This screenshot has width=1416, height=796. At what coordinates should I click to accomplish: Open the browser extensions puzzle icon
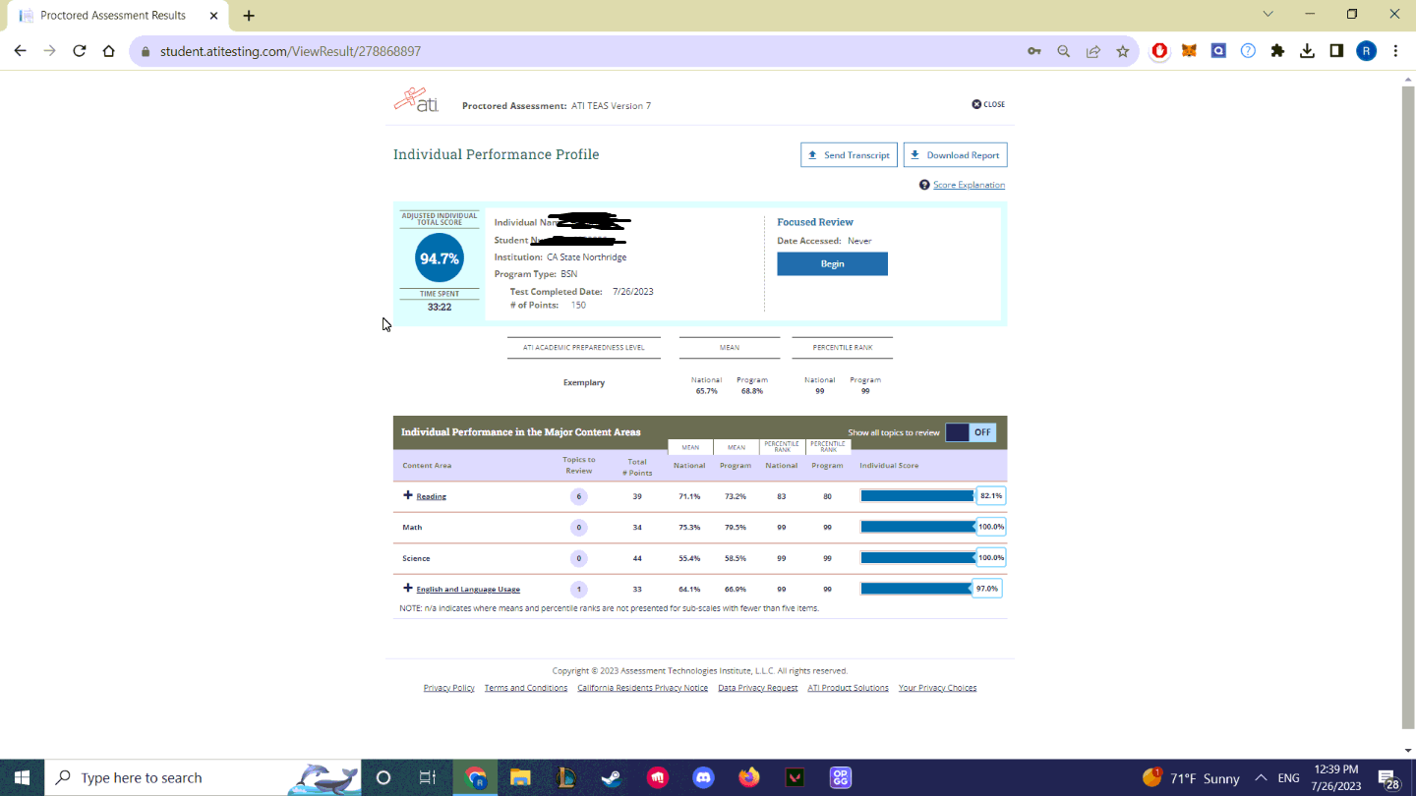(x=1277, y=51)
